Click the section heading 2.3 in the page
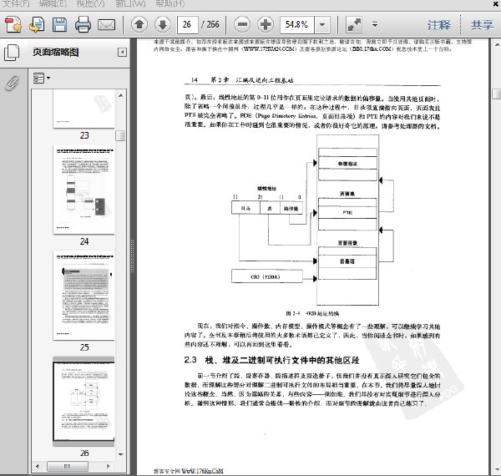 [271, 361]
